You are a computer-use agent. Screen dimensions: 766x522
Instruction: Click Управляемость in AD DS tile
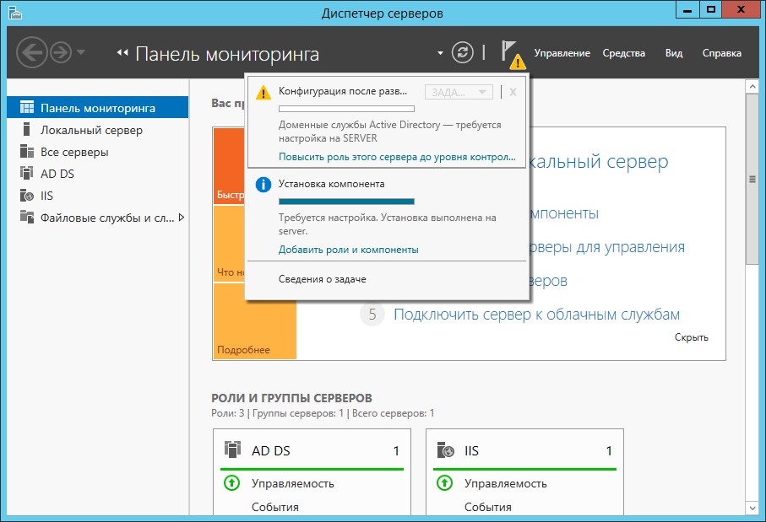point(292,484)
